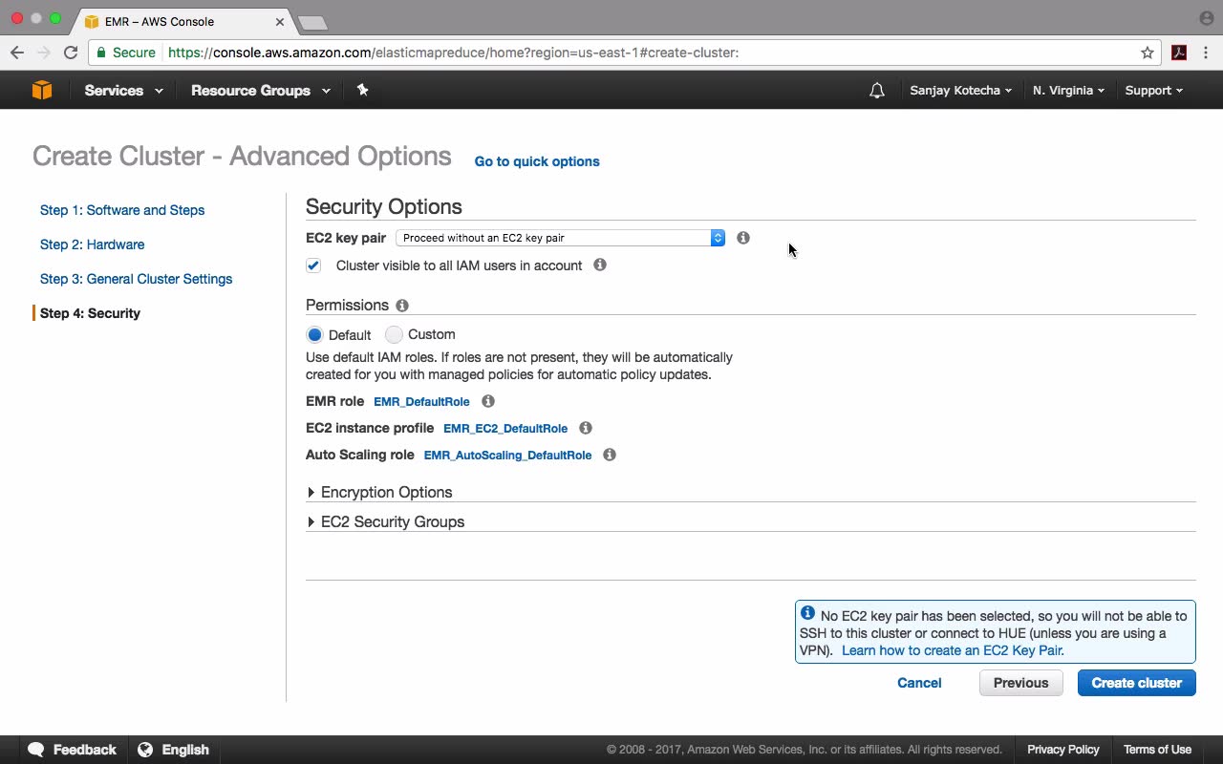The image size is (1223, 764).
Task: Click info icon next to EMR_DefaultRole
Action: 488,401
